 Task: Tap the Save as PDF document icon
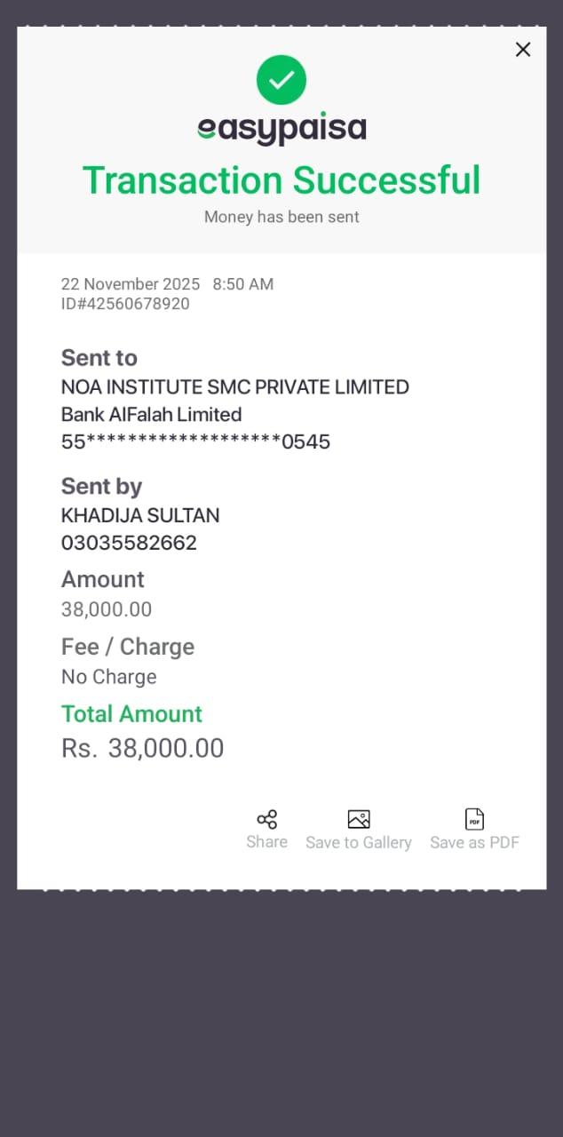(x=475, y=819)
